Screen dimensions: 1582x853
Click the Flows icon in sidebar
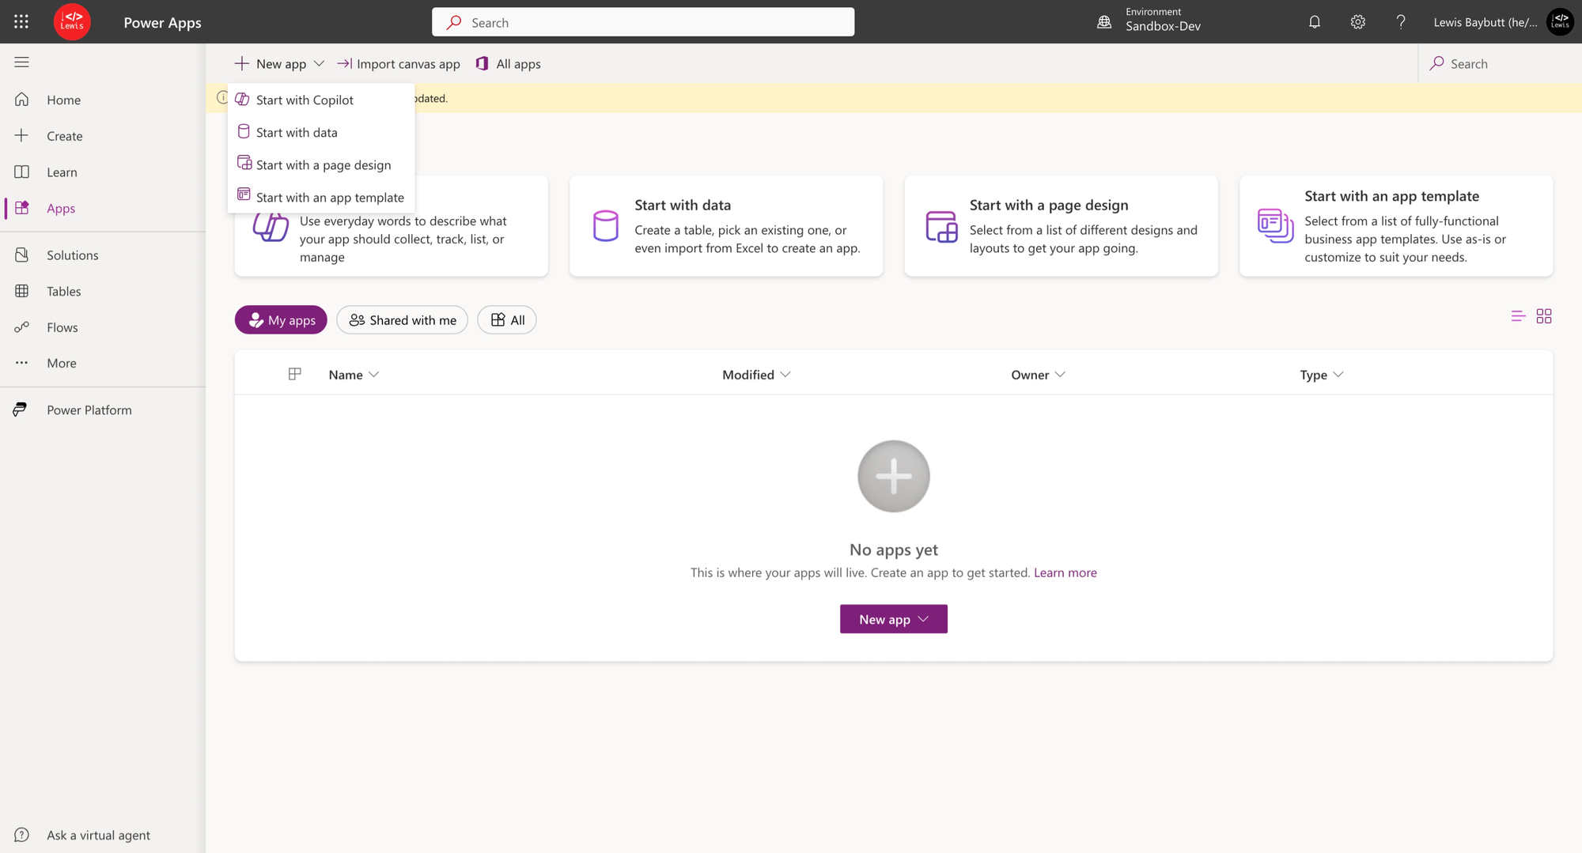[x=22, y=327]
